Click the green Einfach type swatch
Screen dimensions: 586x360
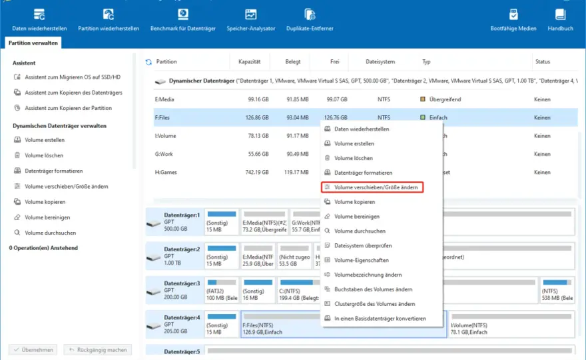click(x=423, y=117)
